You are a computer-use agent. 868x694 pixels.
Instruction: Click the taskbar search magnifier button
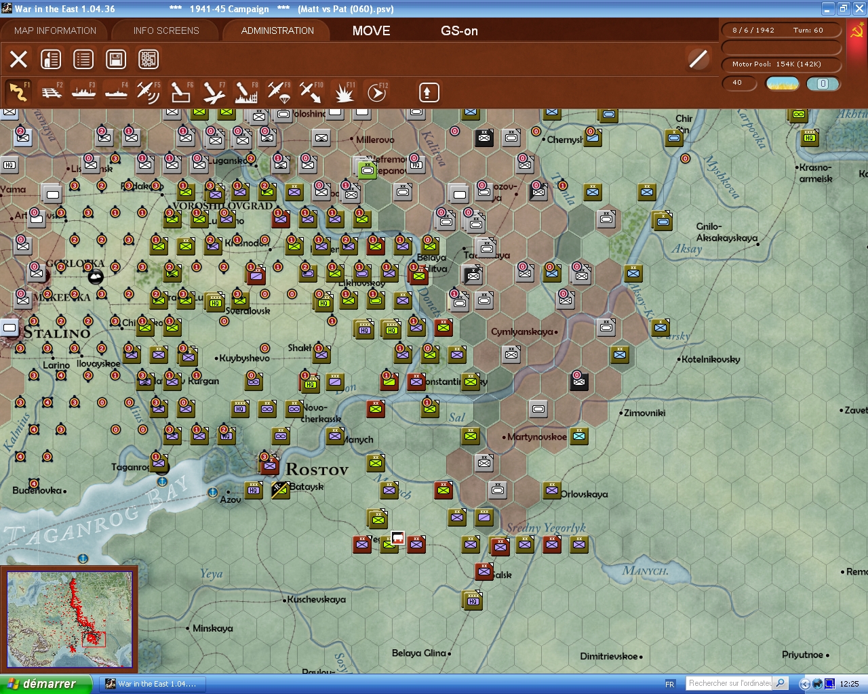click(780, 683)
